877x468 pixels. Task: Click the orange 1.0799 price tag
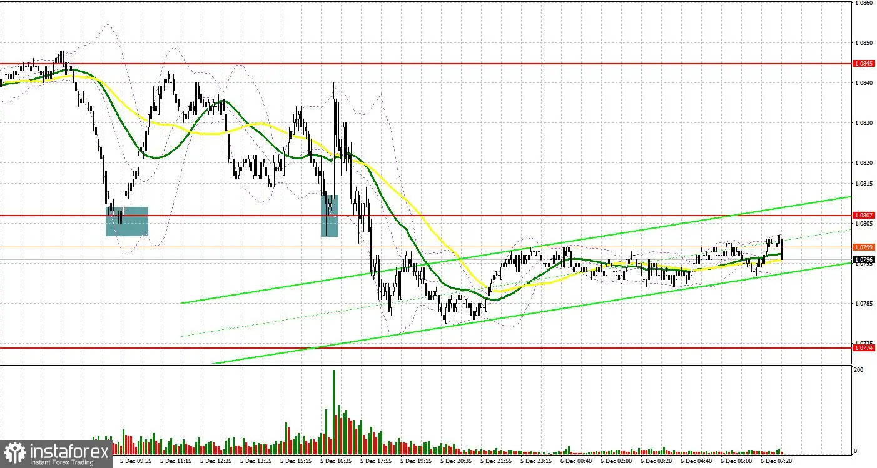(x=864, y=247)
